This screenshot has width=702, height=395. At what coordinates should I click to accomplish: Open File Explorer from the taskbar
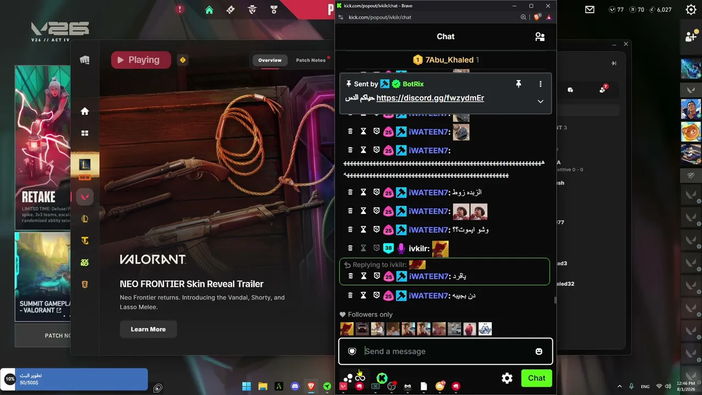263,387
